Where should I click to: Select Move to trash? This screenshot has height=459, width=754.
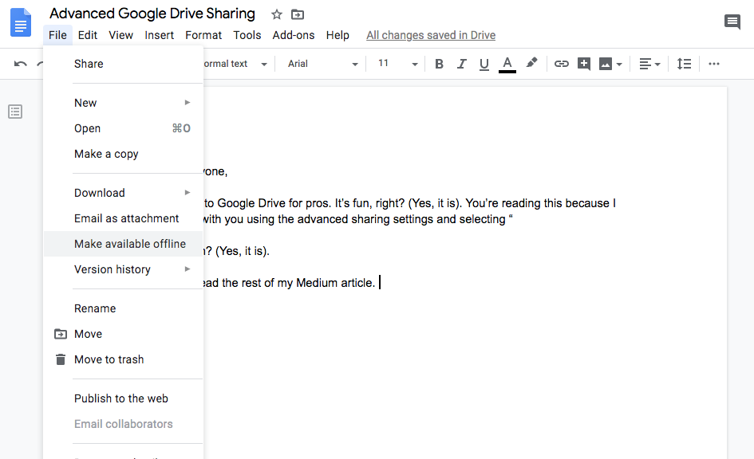click(123, 359)
